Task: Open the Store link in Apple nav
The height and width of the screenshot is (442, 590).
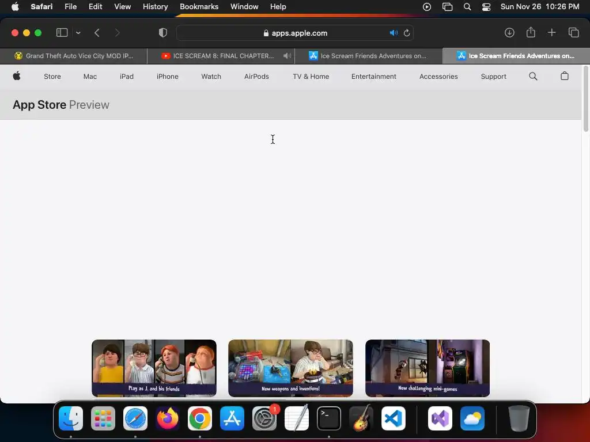Action: [x=52, y=77]
